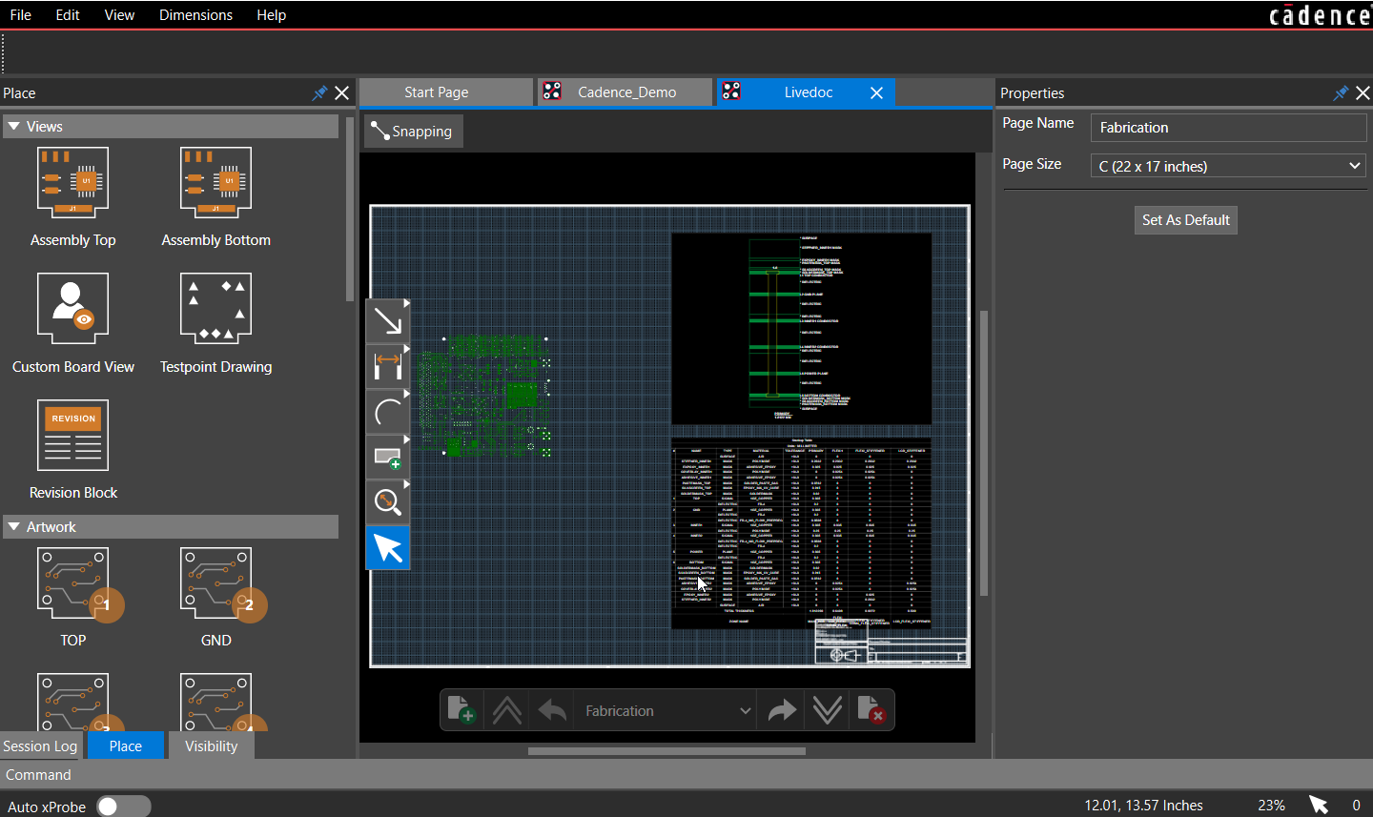
Task: Select the Place bottom tab
Action: pyautogui.click(x=125, y=746)
